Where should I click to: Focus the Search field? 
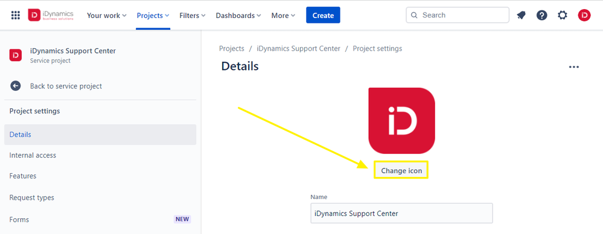[458, 15]
